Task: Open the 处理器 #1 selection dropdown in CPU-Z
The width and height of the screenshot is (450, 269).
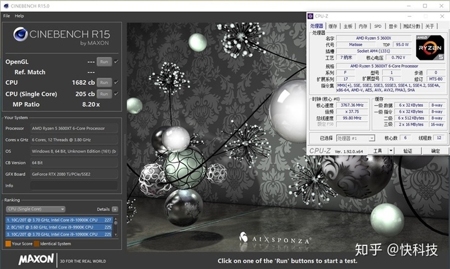Action: coord(356,139)
